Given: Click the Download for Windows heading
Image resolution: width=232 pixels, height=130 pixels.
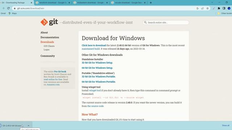Looking at the screenshot, I should coord(113,38).
